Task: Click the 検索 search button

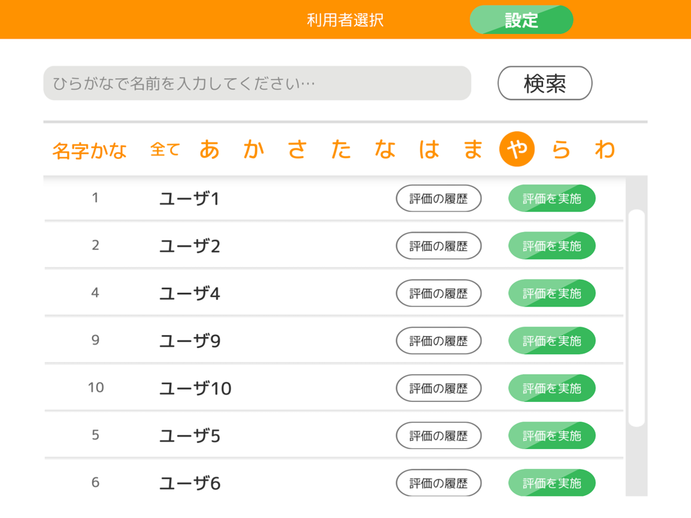Action: (x=545, y=84)
